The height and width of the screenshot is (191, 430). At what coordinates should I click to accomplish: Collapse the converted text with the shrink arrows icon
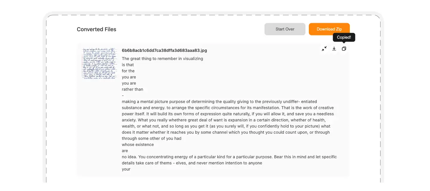click(324, 49)
